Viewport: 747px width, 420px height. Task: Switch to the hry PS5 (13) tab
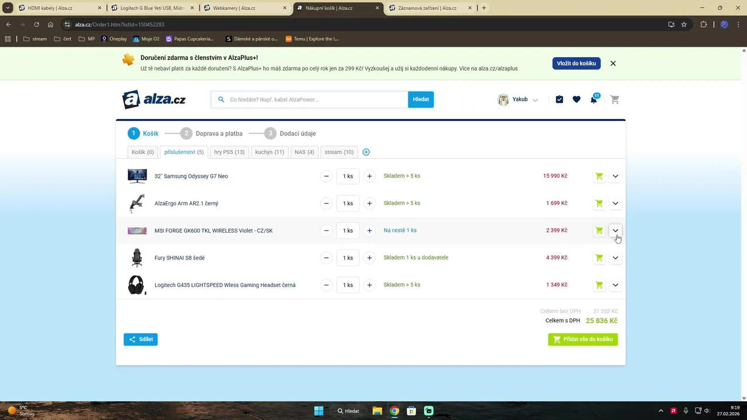pyautogui.click(x=229, y=152)
